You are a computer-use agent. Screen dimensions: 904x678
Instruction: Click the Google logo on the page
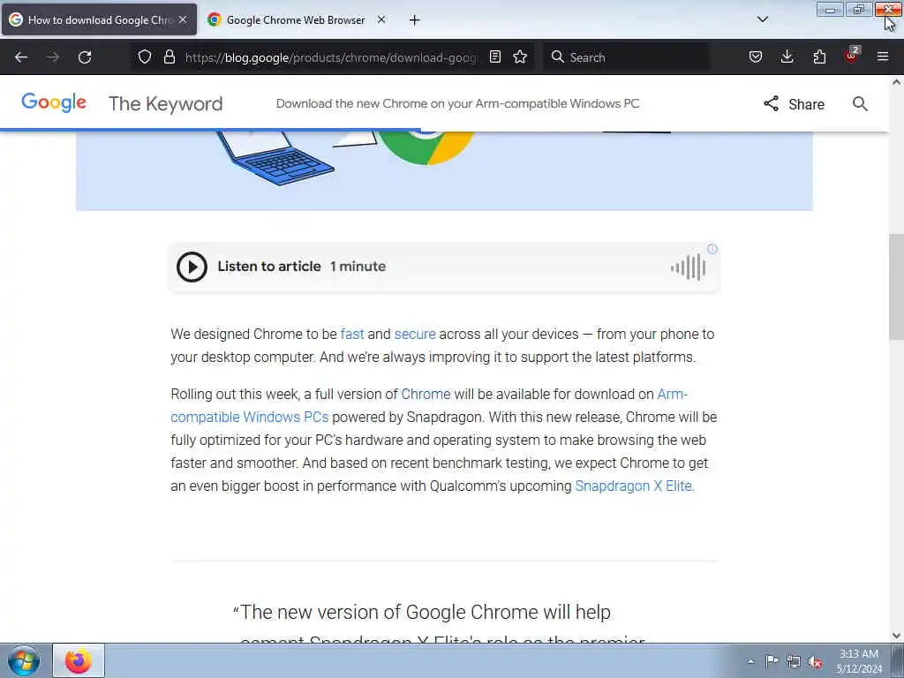pos(54,102)
